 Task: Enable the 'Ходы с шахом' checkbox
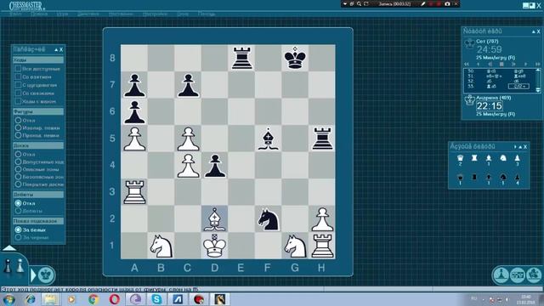(x=18, y=101)
